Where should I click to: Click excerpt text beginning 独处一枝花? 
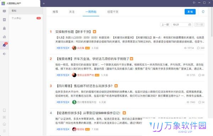coord(130,67)
